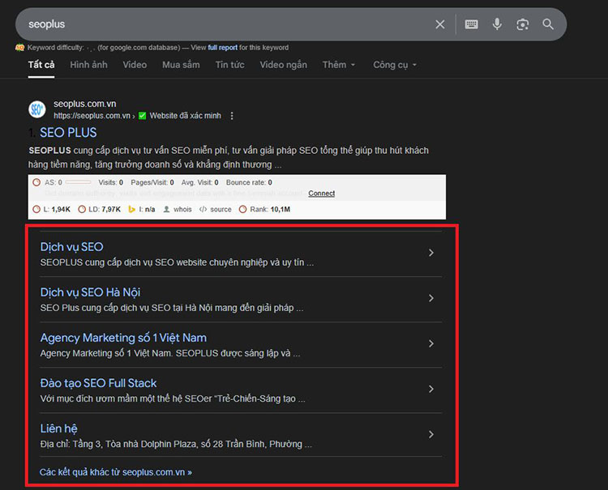Open the Công cụ dropdown

[x=395, y=65]
